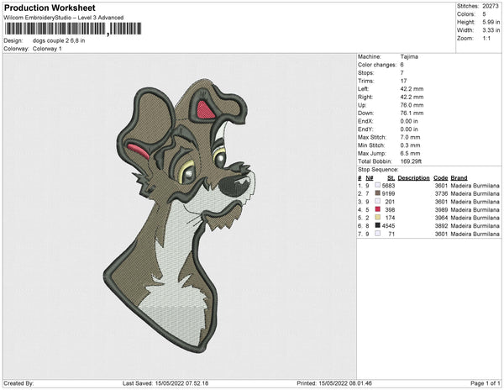The width and height of the screenshot is (504, 390).
Task: Select the white swatch in stop row 3
Action: pyautogui.click(x=378, y=201)
